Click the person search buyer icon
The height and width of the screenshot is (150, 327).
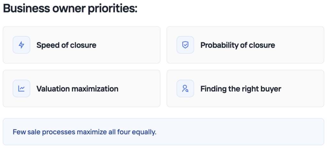pyautogui.click(x=185, y=88)
